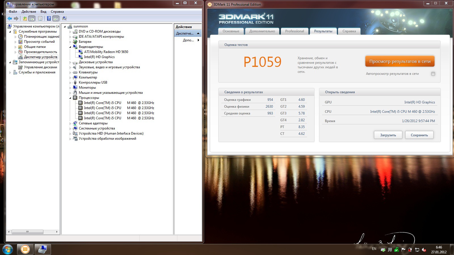Expand IDE ATA/ATAPI контроллеры node
This screenshot has width=454, height=255.
pos(70,37)
